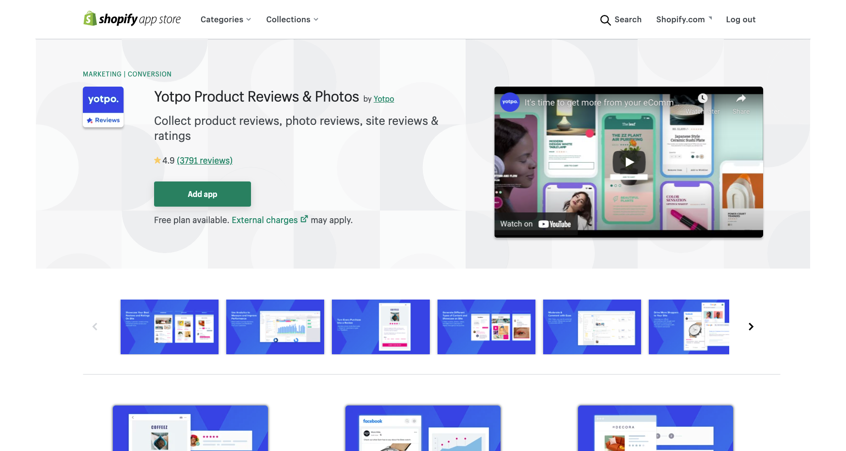
Task: Open the Search menu item
Action: click(628, 19)
